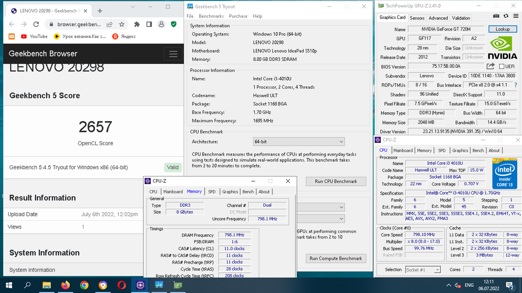Click the share page icon in address bar
522x293 pixels.
(x=110, y=24)
